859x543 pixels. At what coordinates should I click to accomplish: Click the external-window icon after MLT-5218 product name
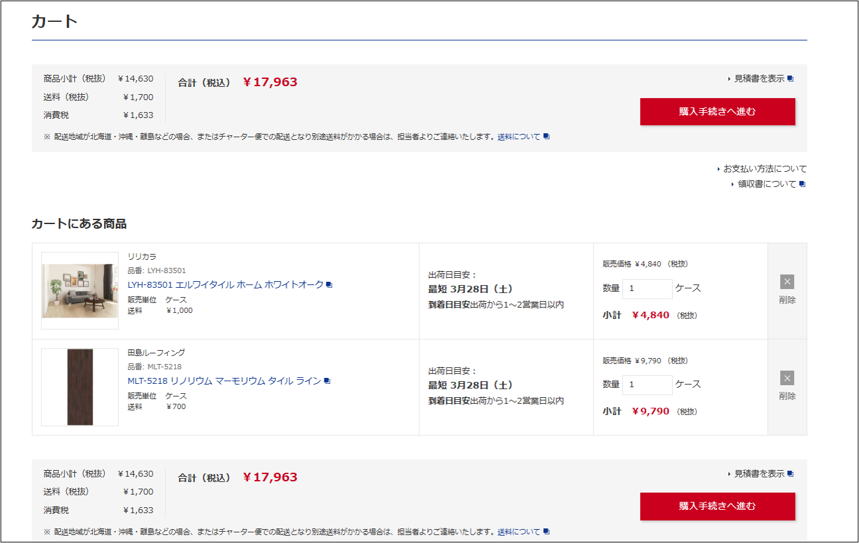pyautogui.click(x=326, y=381)
